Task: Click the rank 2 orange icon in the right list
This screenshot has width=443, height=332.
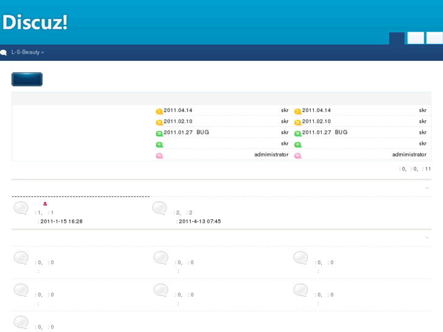Action: click(298, 122)
